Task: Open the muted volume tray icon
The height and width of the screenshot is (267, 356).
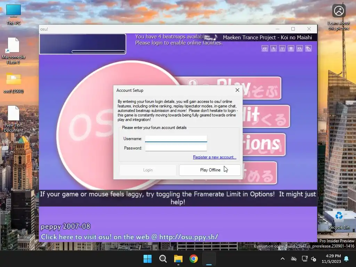Action: pyautogui.click(x=314, y=259)
